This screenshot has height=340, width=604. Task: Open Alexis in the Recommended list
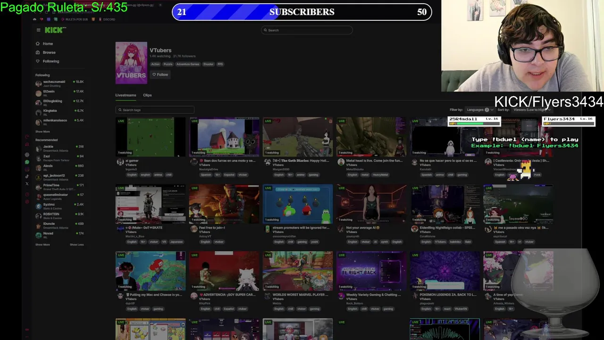60,168
